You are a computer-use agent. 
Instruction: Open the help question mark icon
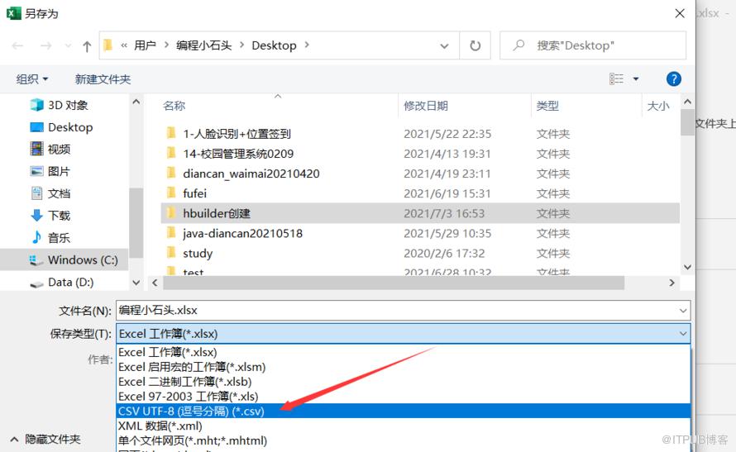(x=674, y=79)
